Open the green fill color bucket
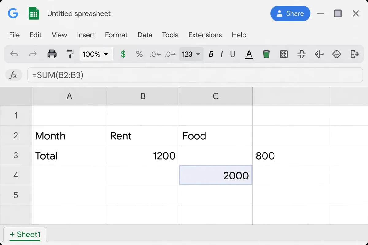The image size is (368, 245). pos(266,54)
